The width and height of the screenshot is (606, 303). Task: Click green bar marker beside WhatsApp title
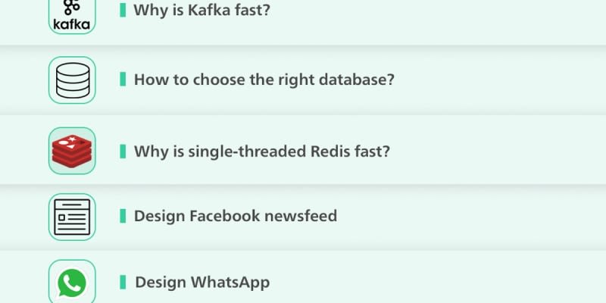(123, 283)
